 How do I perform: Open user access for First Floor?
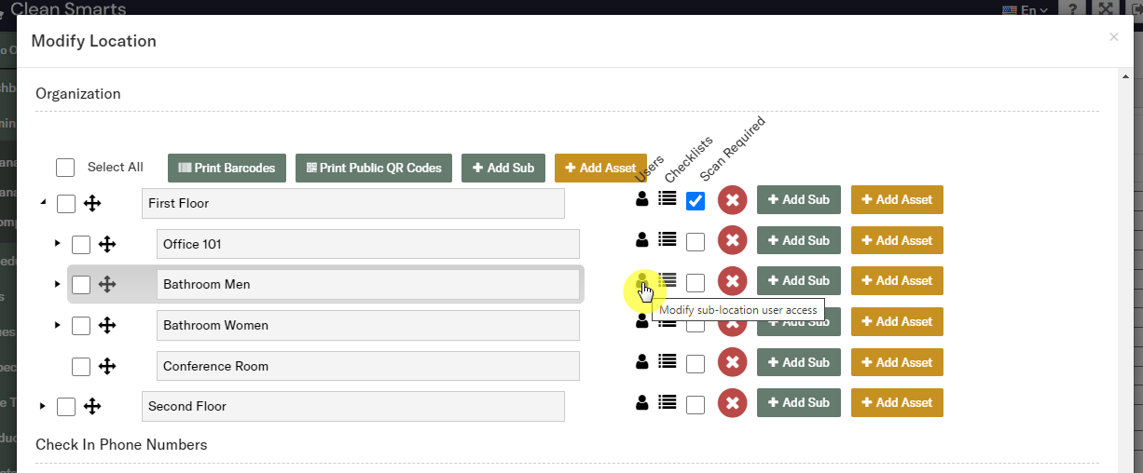pos(641,198)
